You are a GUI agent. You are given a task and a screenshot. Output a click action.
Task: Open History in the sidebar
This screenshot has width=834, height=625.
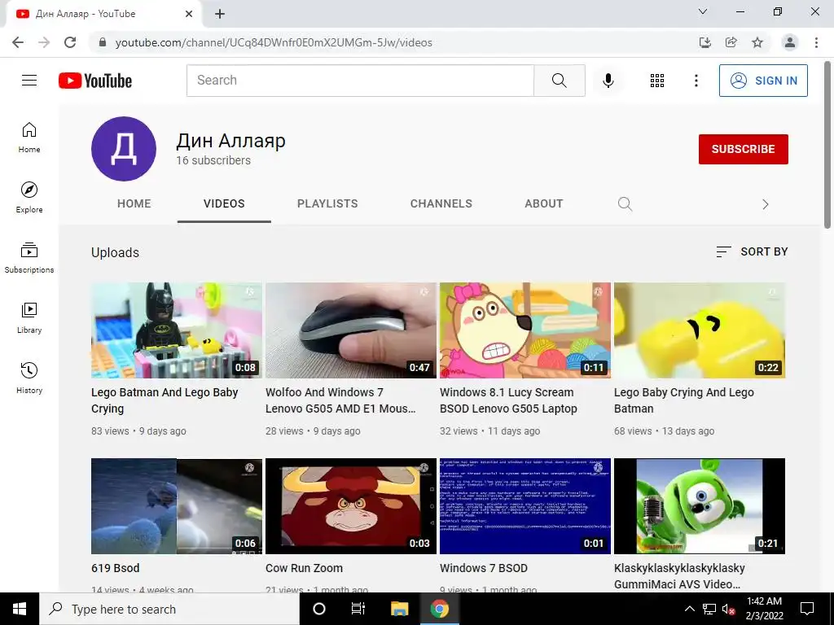pos(29,378)
